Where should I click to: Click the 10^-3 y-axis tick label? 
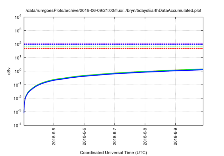(18, 112)
